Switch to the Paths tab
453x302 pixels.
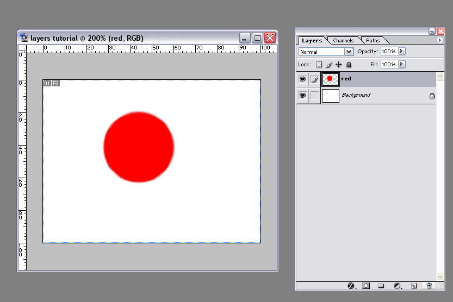[x=373, y=40]
